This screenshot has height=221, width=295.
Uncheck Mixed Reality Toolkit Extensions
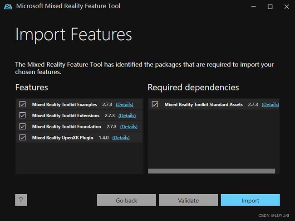tap(23, 115)
